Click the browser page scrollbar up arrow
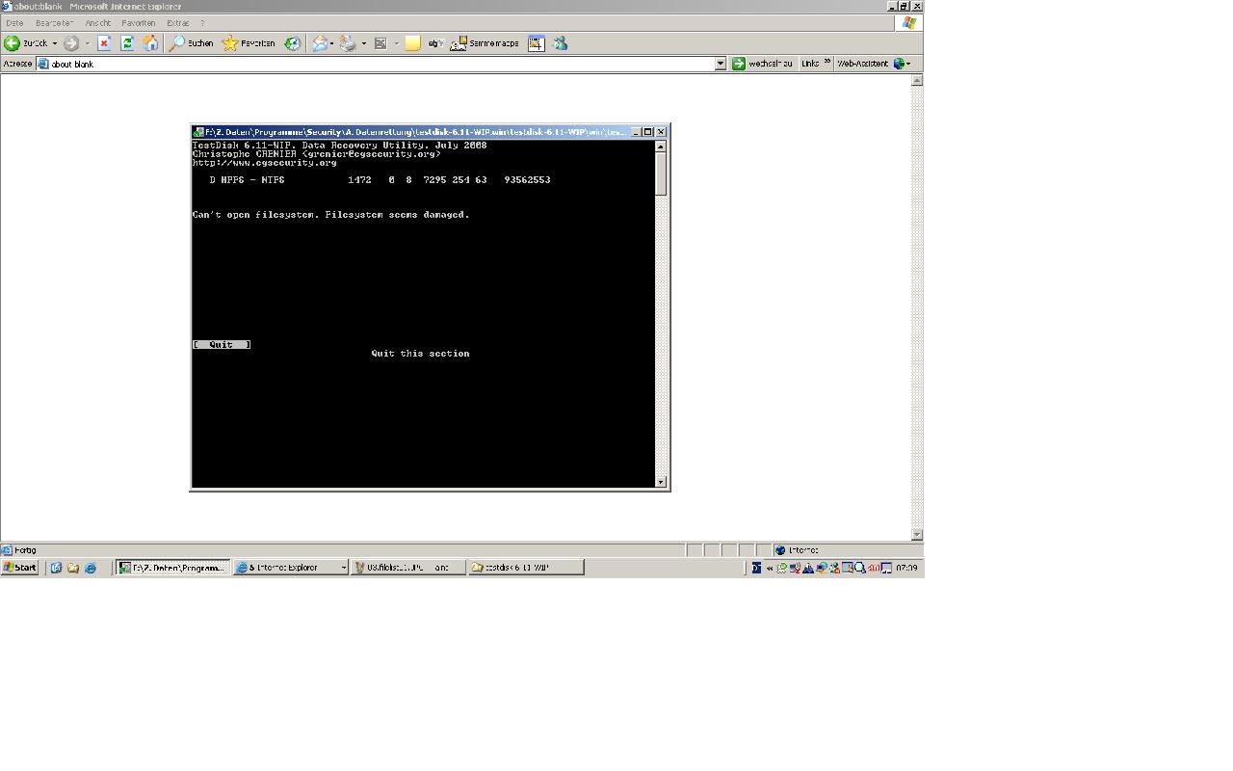Screen dimensions: 1233x771 pos(917,80)
